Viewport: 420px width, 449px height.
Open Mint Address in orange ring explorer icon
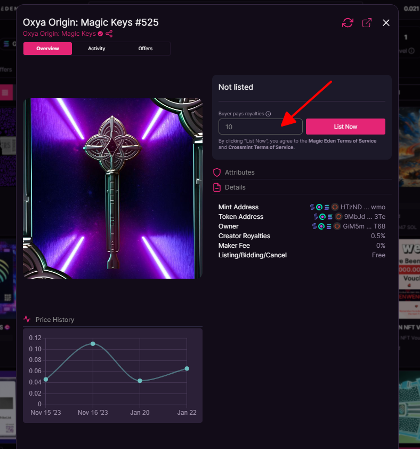point(335,207)
